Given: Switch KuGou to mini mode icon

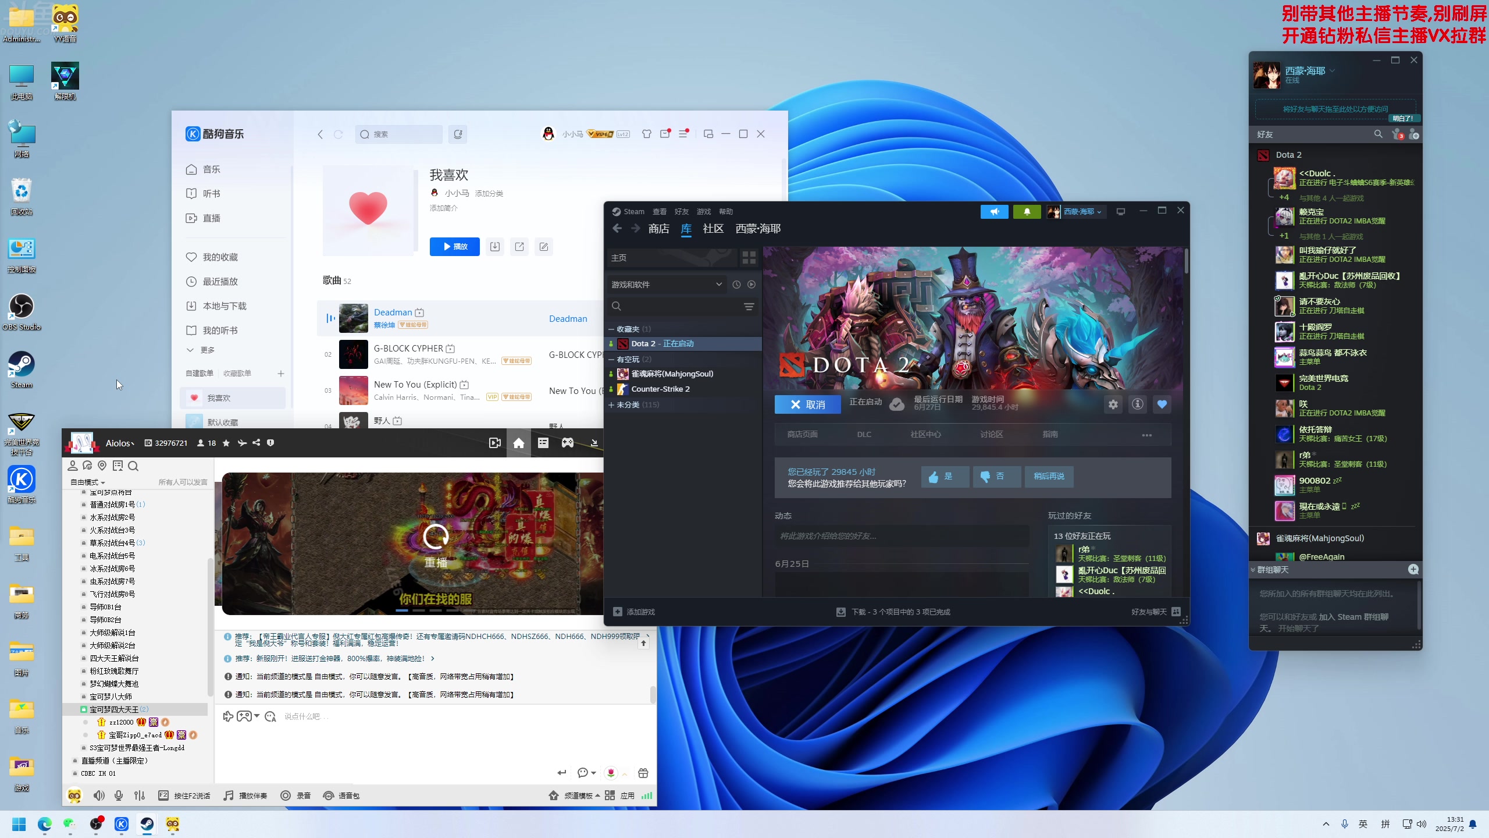Looking at the screenshot, I should point(708,134).
